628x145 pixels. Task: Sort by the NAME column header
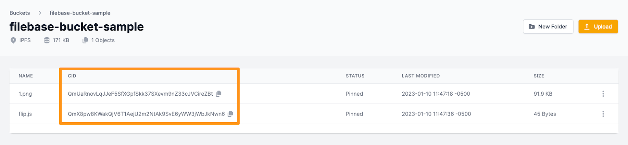pyautogui.click(x=26, y=76)
